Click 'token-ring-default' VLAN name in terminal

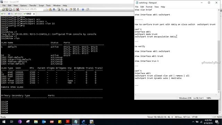pyautogui.click(x=19, y=59)
